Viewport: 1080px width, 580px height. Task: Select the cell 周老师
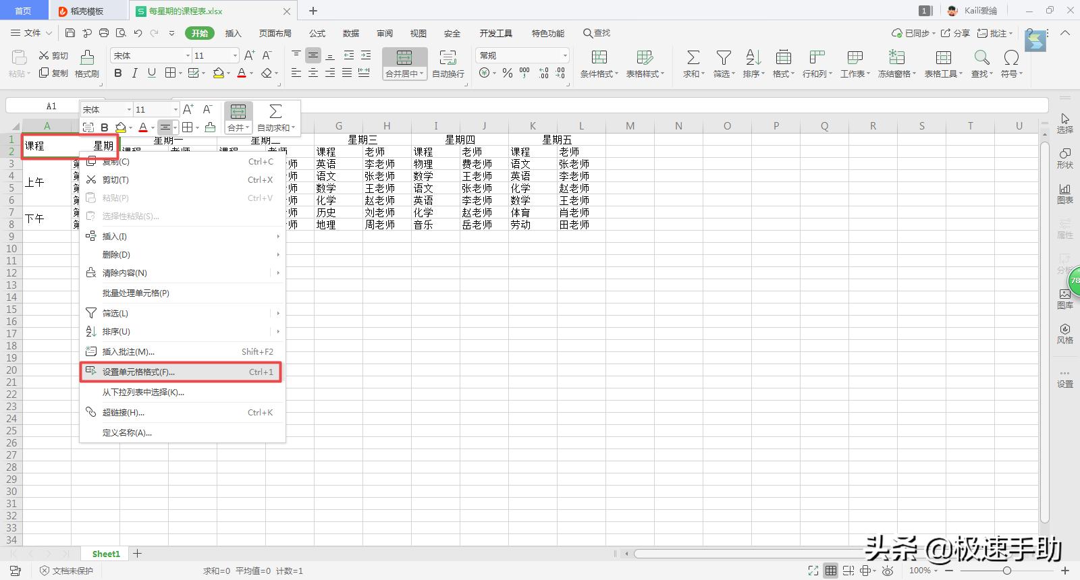387,225
